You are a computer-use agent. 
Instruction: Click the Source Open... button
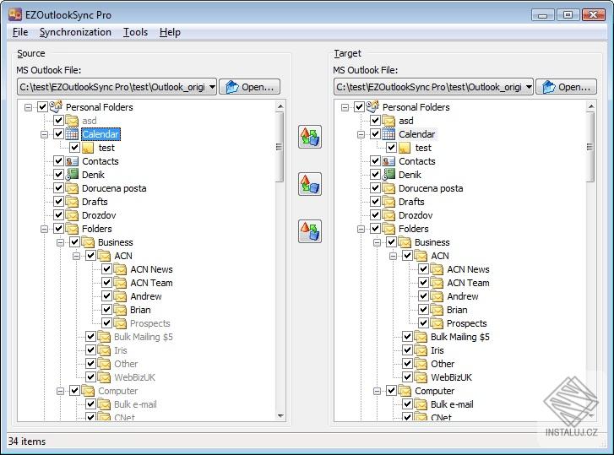tap(249, 87)
